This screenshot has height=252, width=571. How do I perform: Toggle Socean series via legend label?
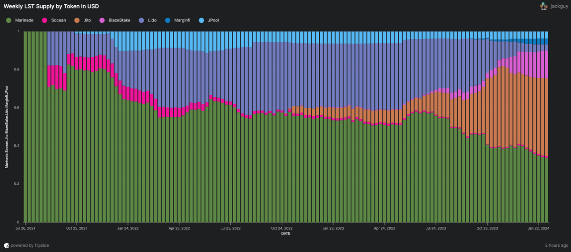tap(59, 20)
